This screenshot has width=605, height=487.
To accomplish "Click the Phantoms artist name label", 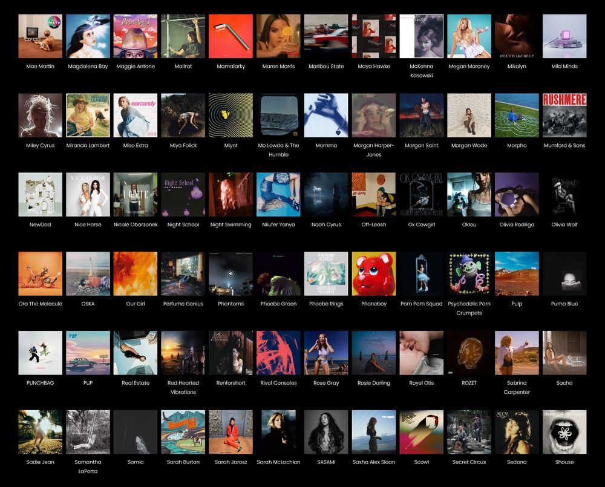I will click(x=231, y=304).
